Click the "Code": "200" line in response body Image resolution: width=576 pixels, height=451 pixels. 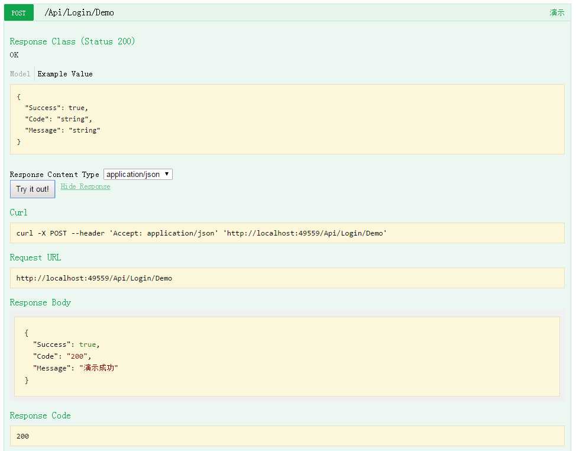coord(62,356)
